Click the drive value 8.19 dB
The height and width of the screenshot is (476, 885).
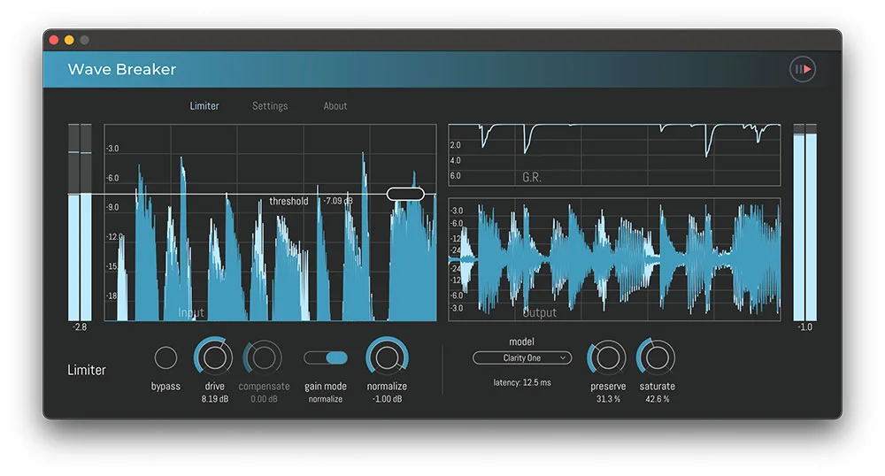(x=214, y=399)
